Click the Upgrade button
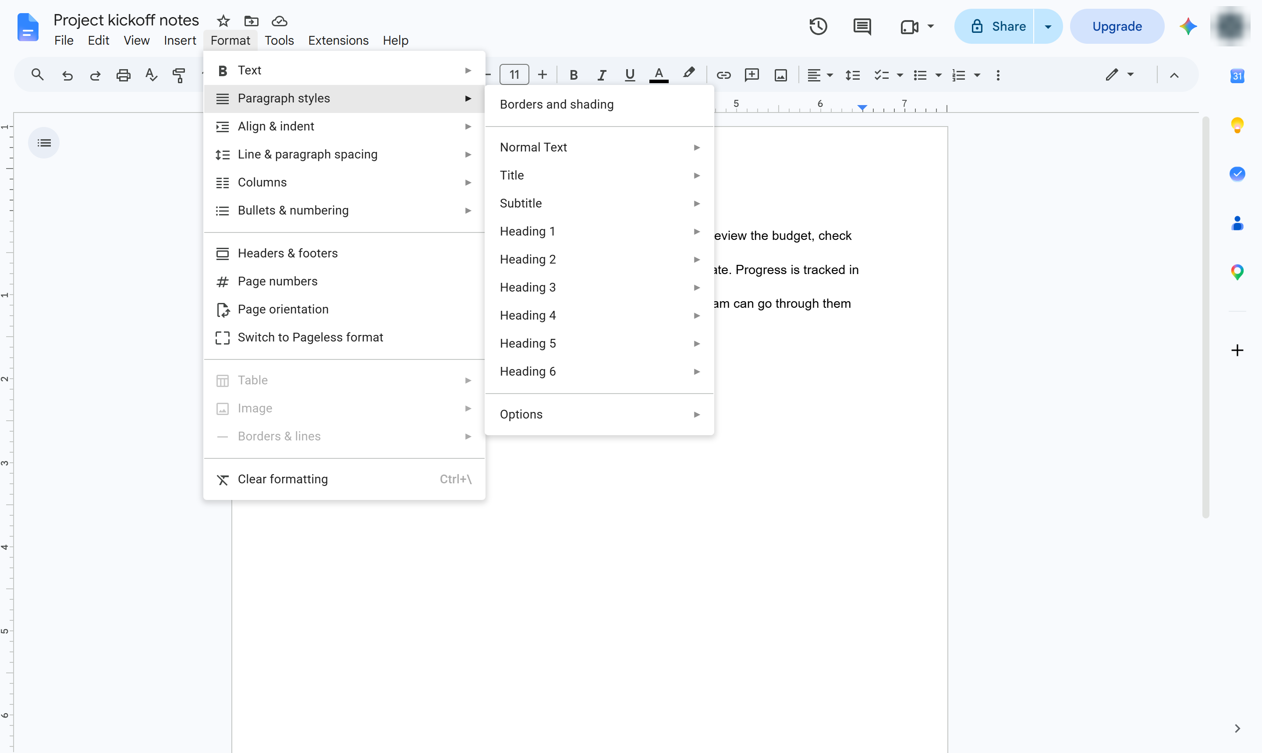This screenshot has height=753, width=1262. point(1117,26)
